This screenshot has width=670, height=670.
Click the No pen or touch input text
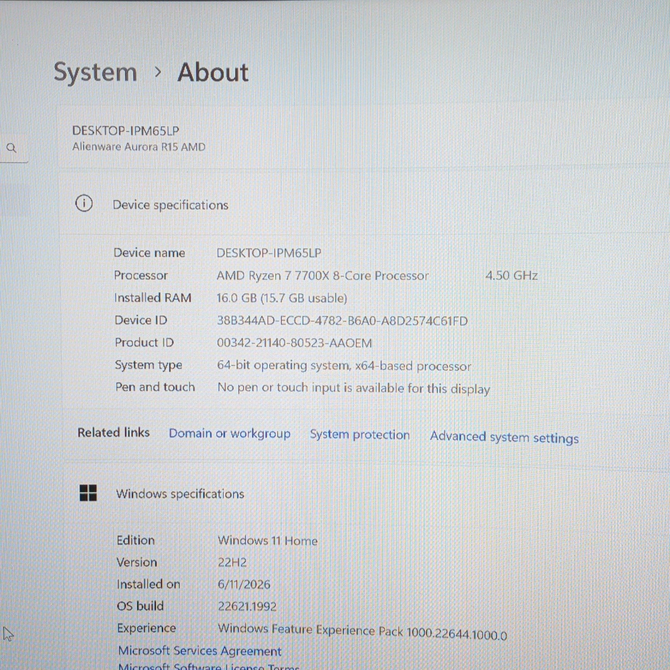354,388
